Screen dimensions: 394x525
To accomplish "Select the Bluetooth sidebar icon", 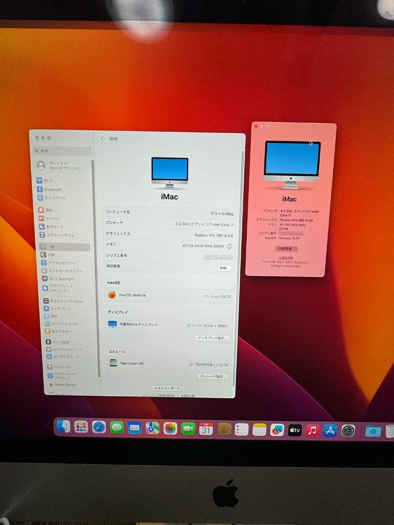I will click(51, 189).
